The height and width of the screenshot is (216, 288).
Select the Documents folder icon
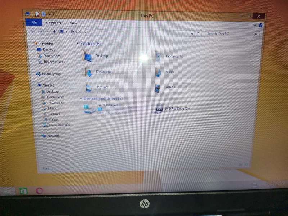[158, 57]
